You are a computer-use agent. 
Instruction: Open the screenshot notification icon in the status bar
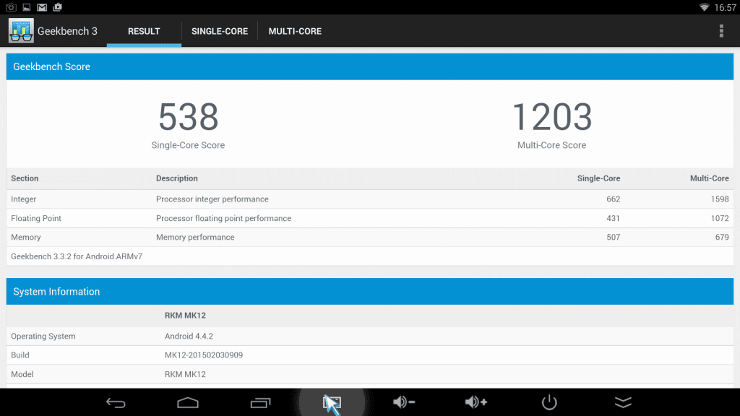pos(11,7)
